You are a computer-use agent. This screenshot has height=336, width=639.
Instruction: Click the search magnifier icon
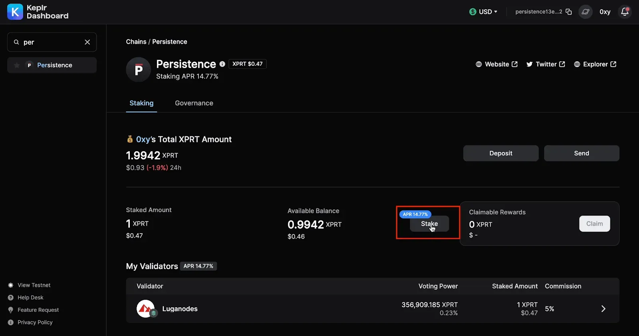[x=16, y=42]
